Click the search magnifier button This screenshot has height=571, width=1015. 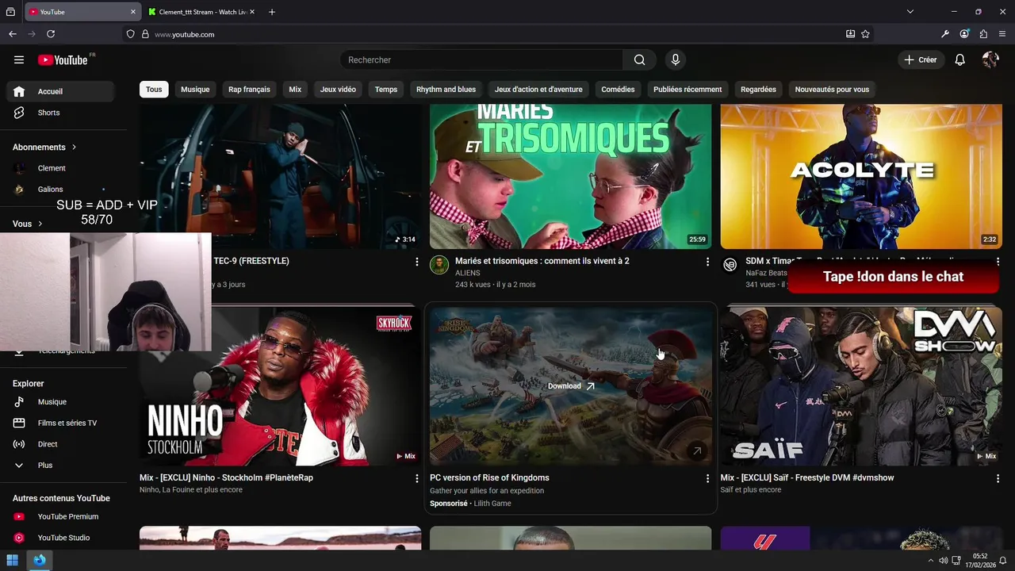(x=639, y=59)
